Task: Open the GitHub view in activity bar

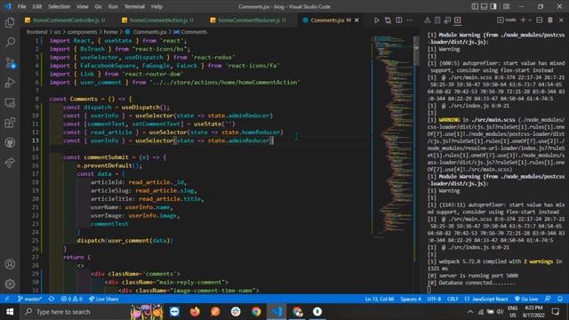Action: click(x=10, y=142)
